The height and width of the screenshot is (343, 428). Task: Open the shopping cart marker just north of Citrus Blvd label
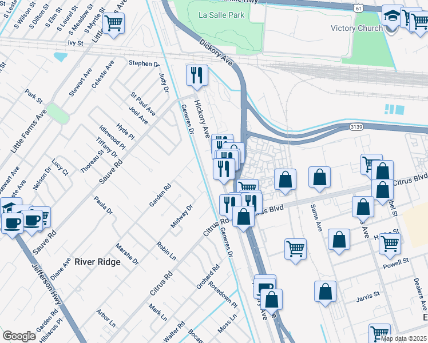[x=248, y=185]
